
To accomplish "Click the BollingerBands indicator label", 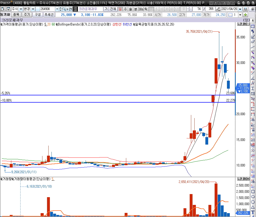I will click(x=84, y=24).
